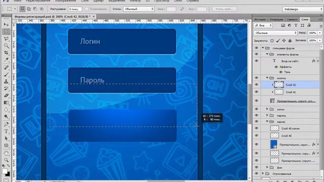
Task: Hide the Слой 41 layer
Action: pos(257,92)
